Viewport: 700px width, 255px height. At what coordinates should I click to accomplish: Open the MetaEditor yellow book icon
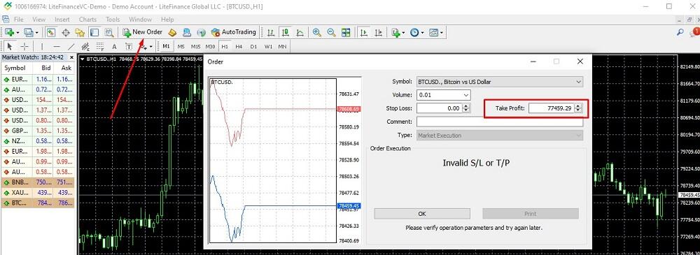pos(172,32)
